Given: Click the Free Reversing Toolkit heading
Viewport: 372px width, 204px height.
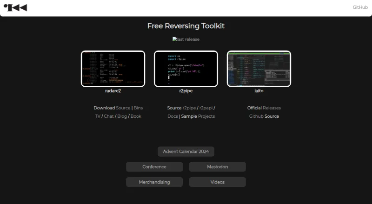Looking at the screenshot, I should click(x=186, y=26).
